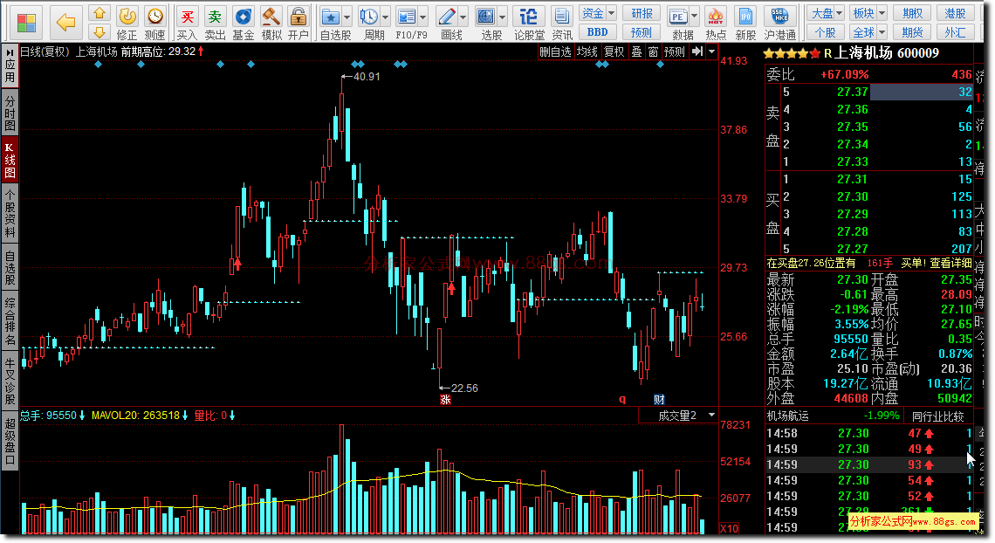
Task: Open the 成交量2 indicator dropdown
Action: point(677,416)
